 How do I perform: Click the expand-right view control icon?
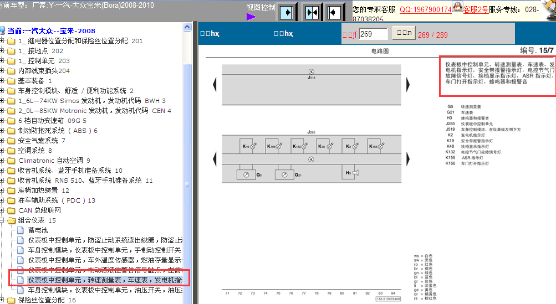(287, 12)
